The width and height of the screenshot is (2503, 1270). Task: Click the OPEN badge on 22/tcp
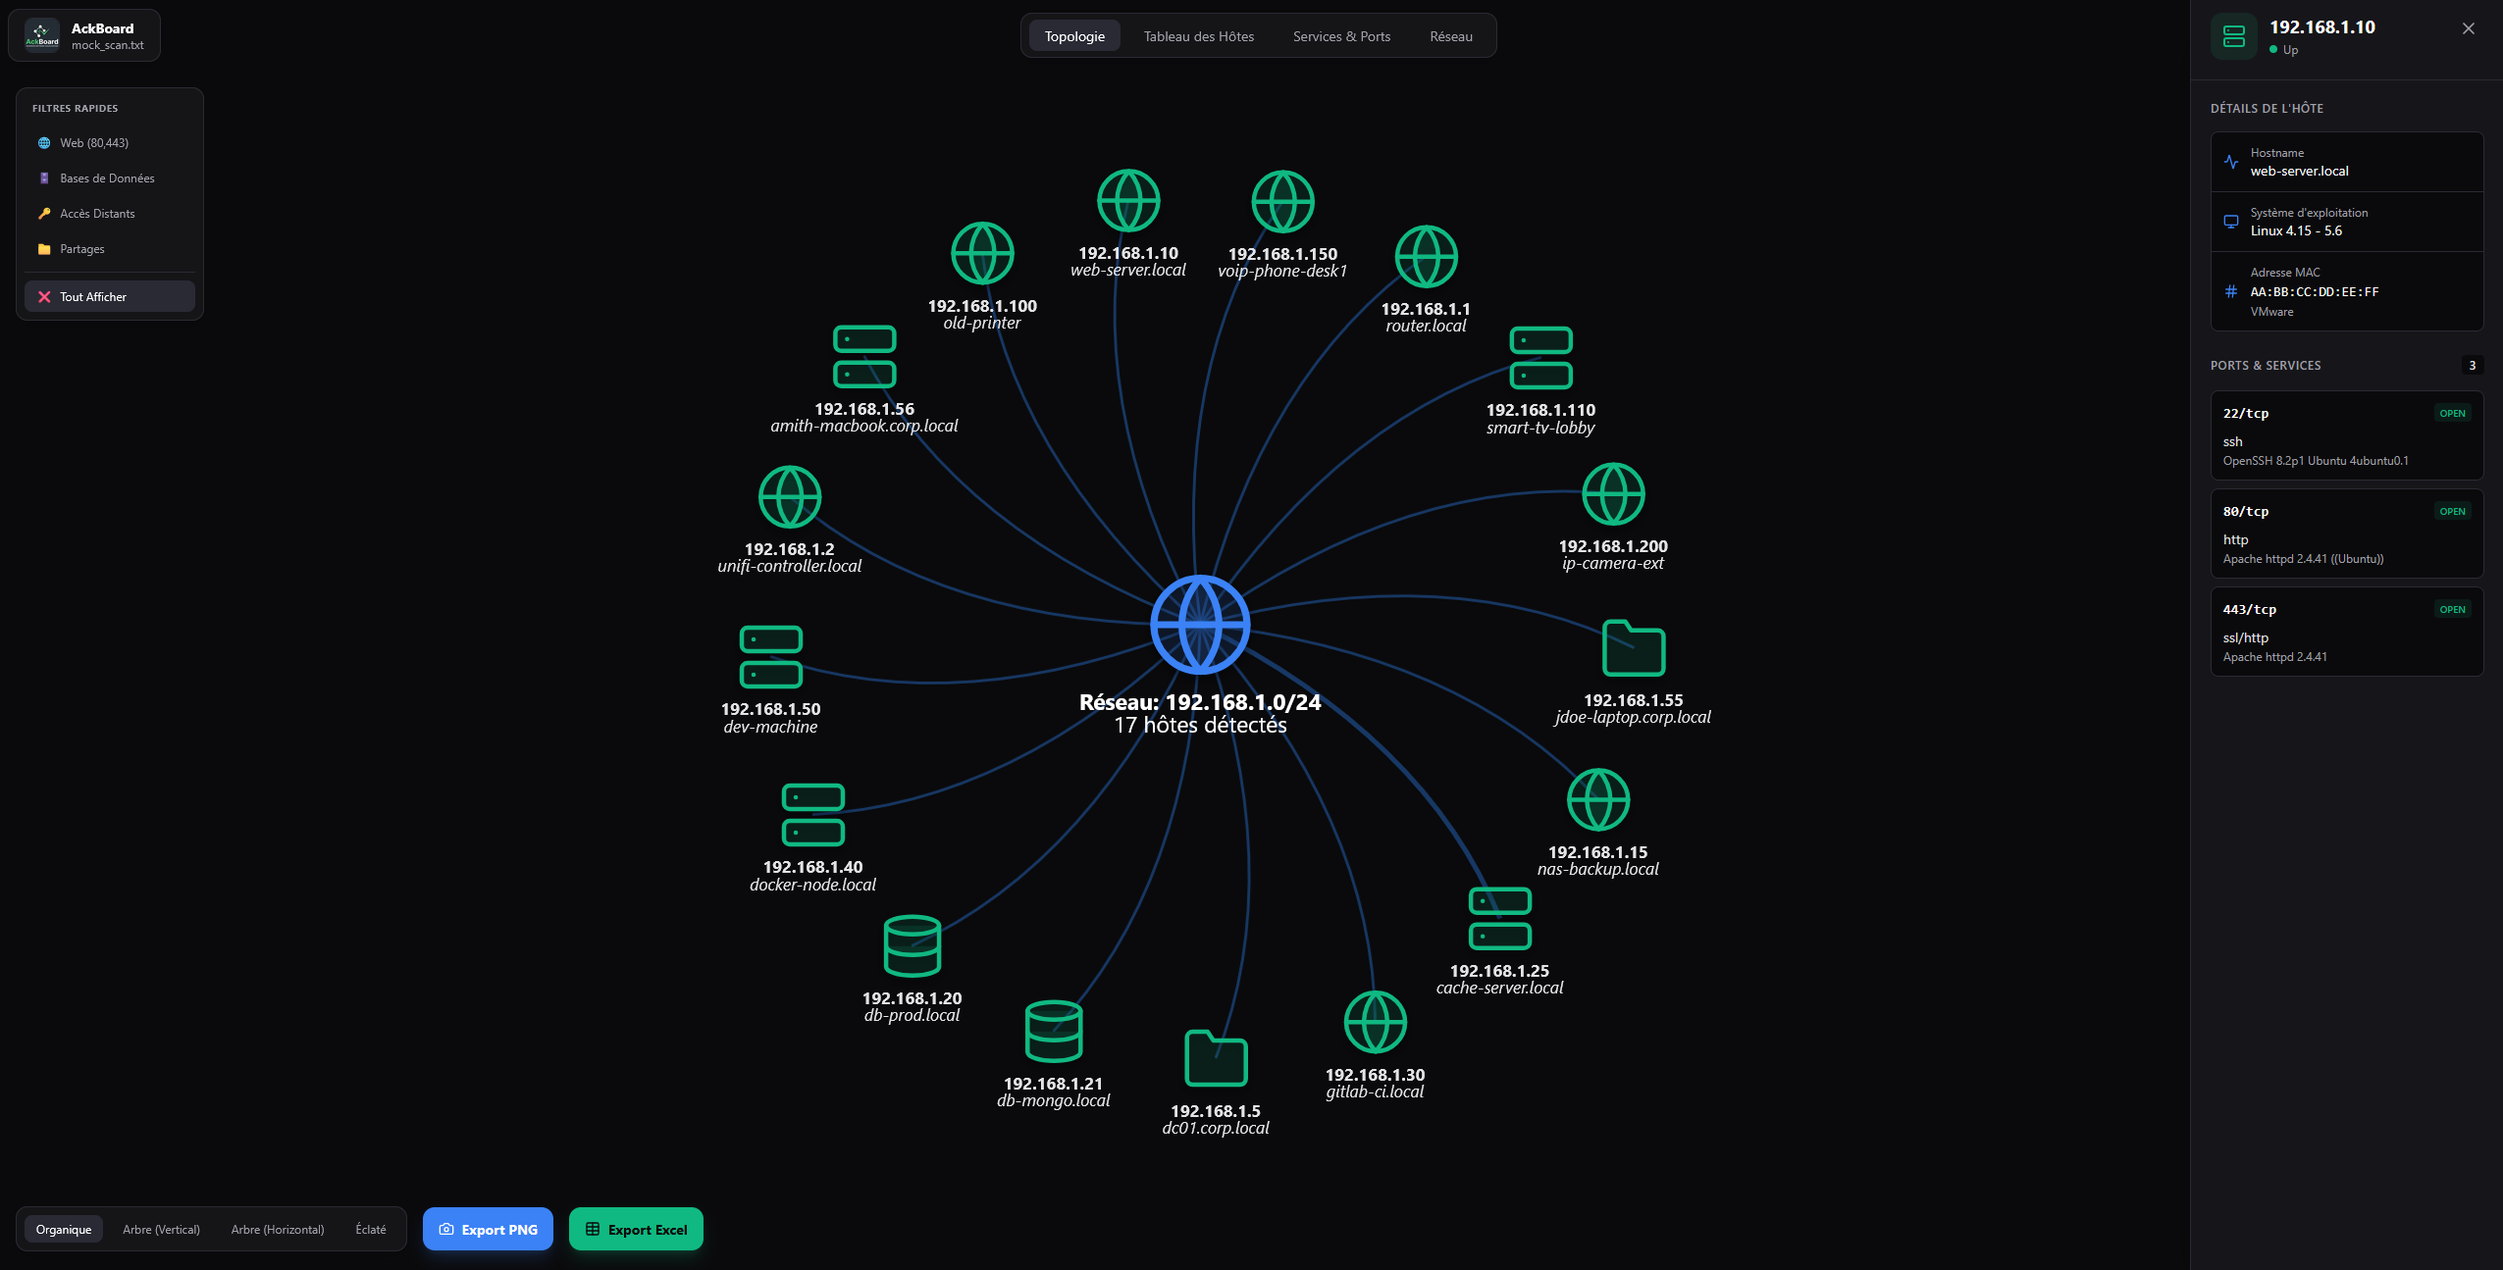(2452, 414)
